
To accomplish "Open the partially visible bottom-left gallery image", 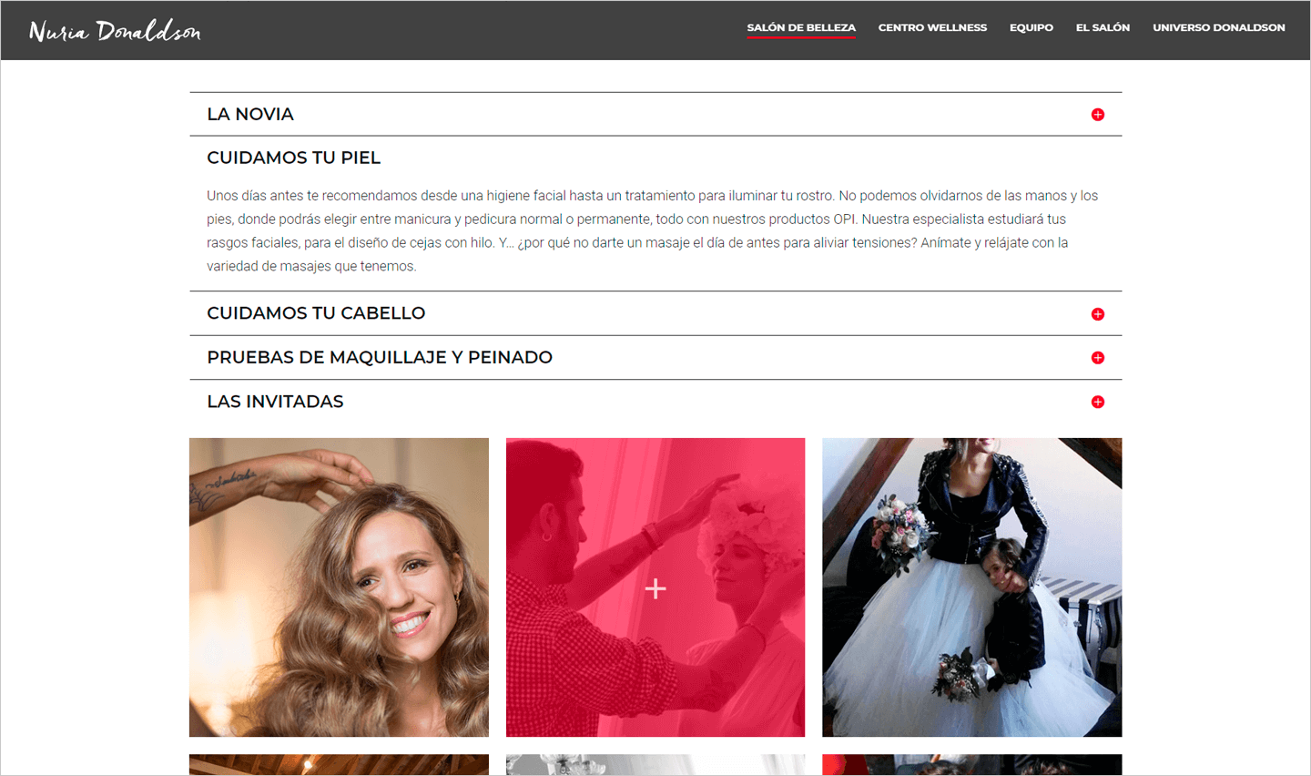I will [x=339, y=765].
